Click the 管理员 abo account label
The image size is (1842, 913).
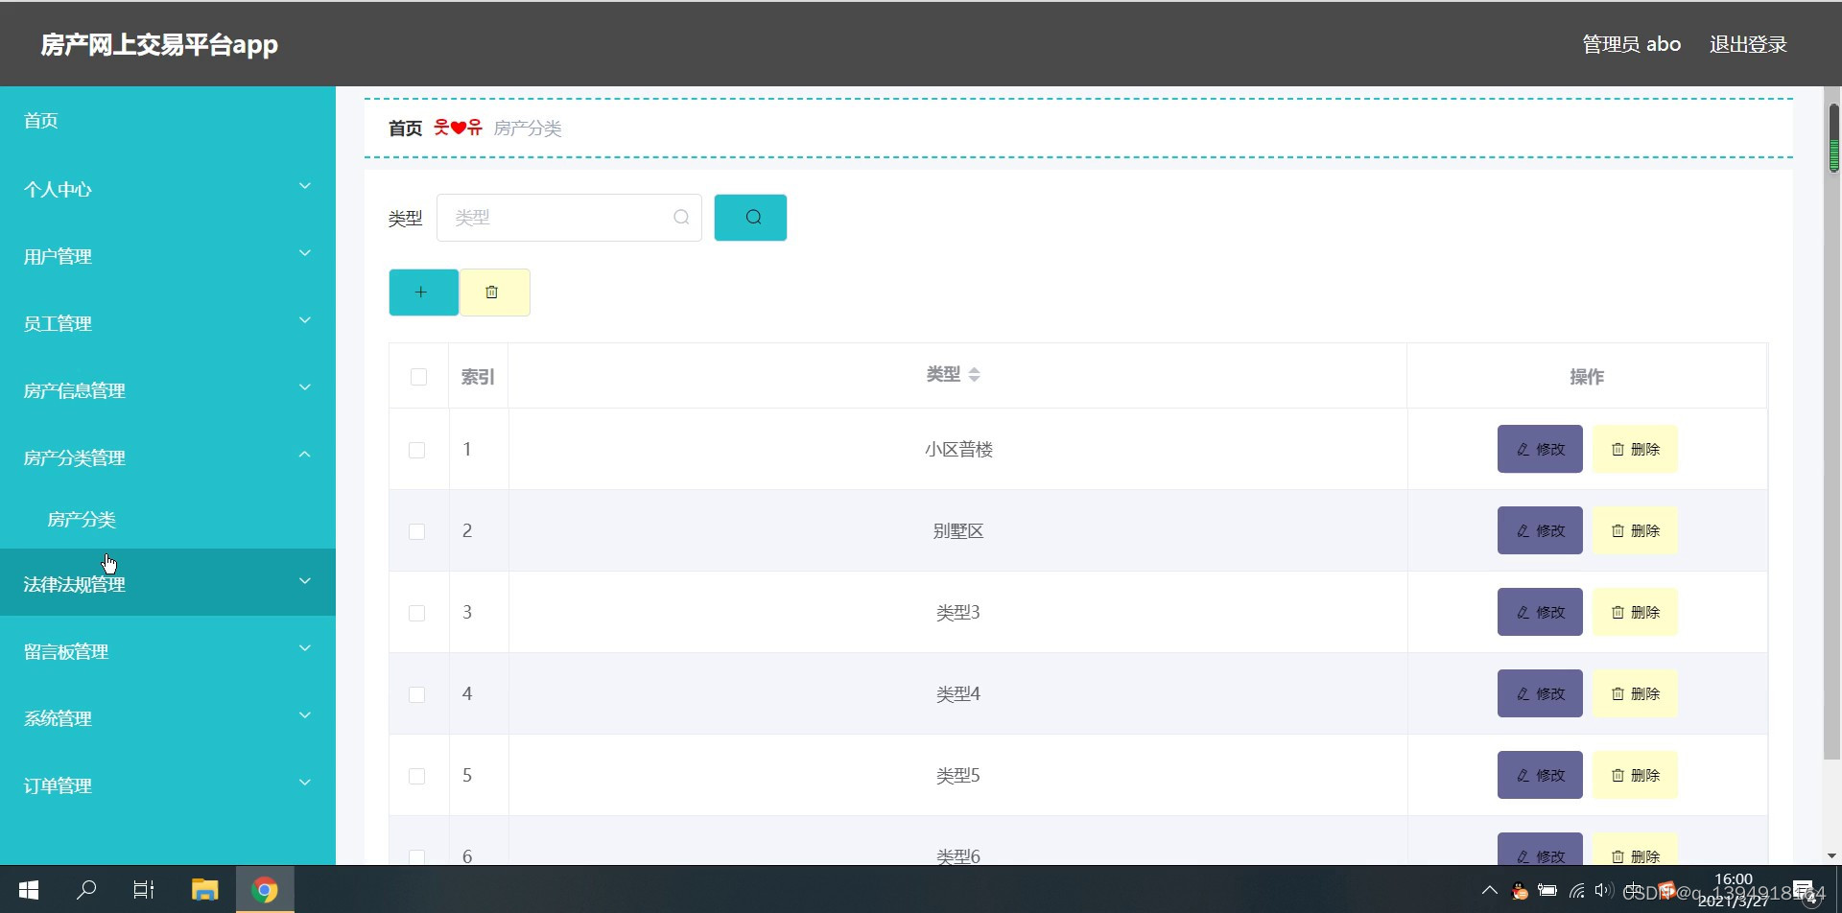pos(1631,44)
